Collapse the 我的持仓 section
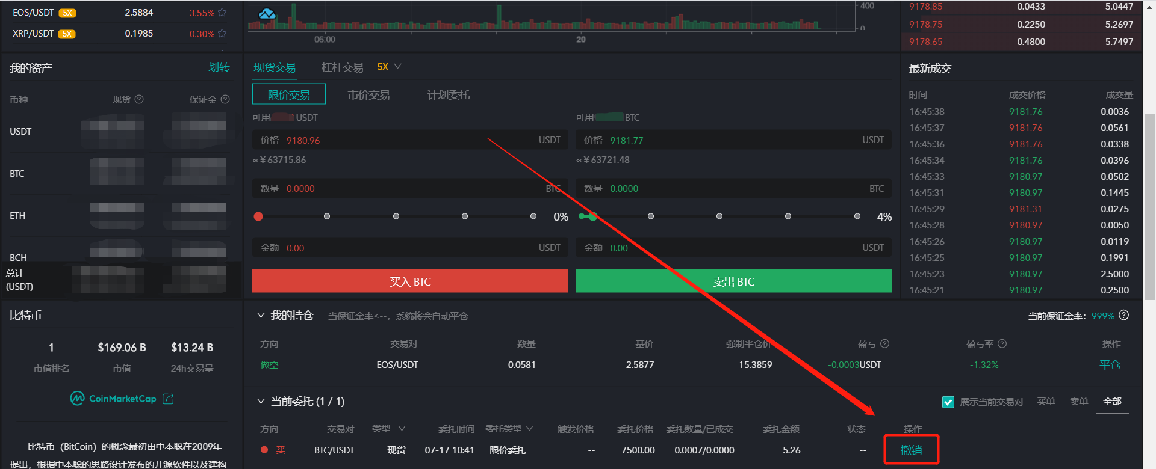 coord(261,315)
